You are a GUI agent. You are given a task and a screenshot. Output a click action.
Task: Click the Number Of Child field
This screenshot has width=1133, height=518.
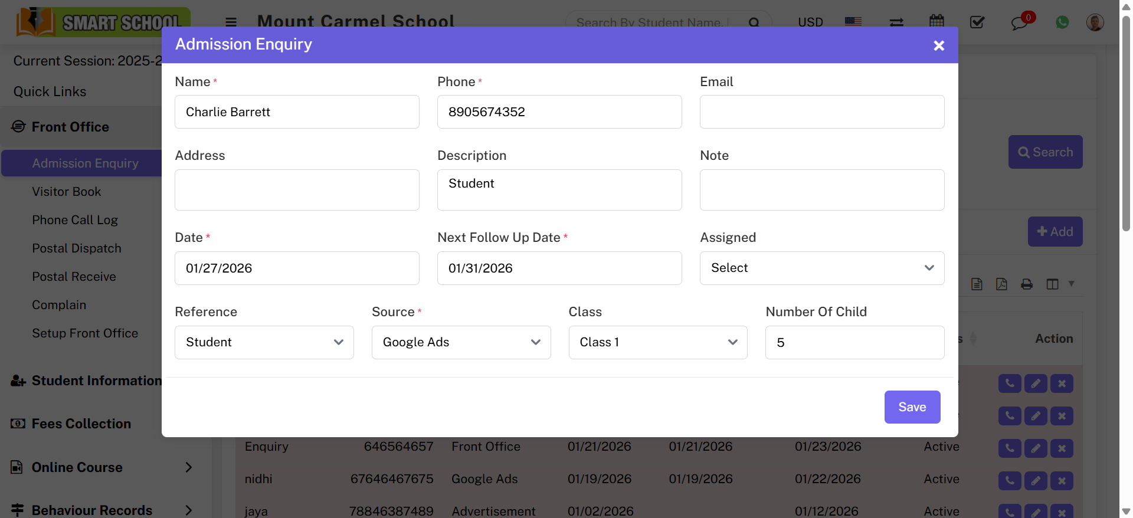point(854,343)
